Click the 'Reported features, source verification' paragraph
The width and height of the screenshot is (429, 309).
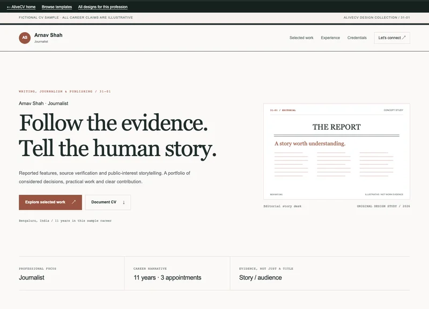105,178
